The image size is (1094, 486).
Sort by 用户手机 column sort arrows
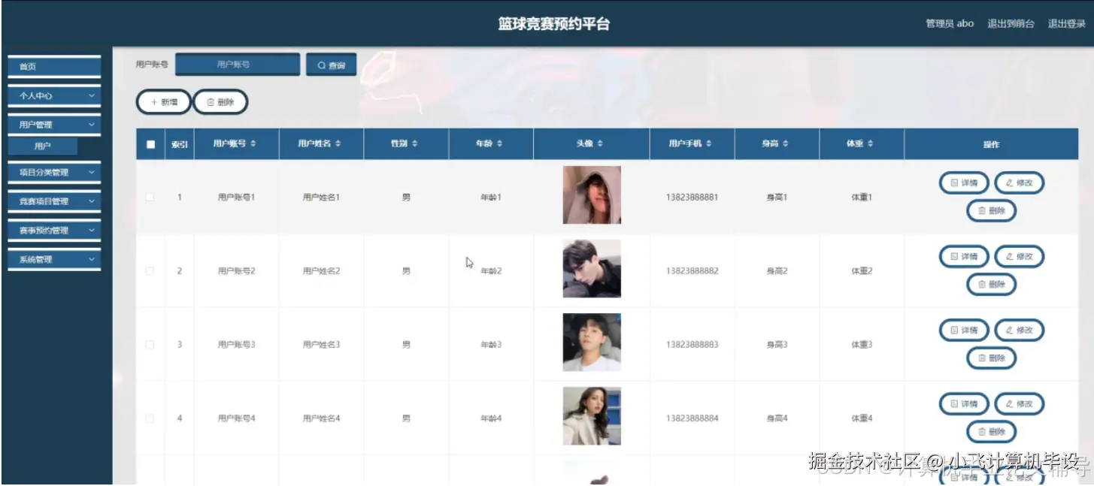[709, 143]
